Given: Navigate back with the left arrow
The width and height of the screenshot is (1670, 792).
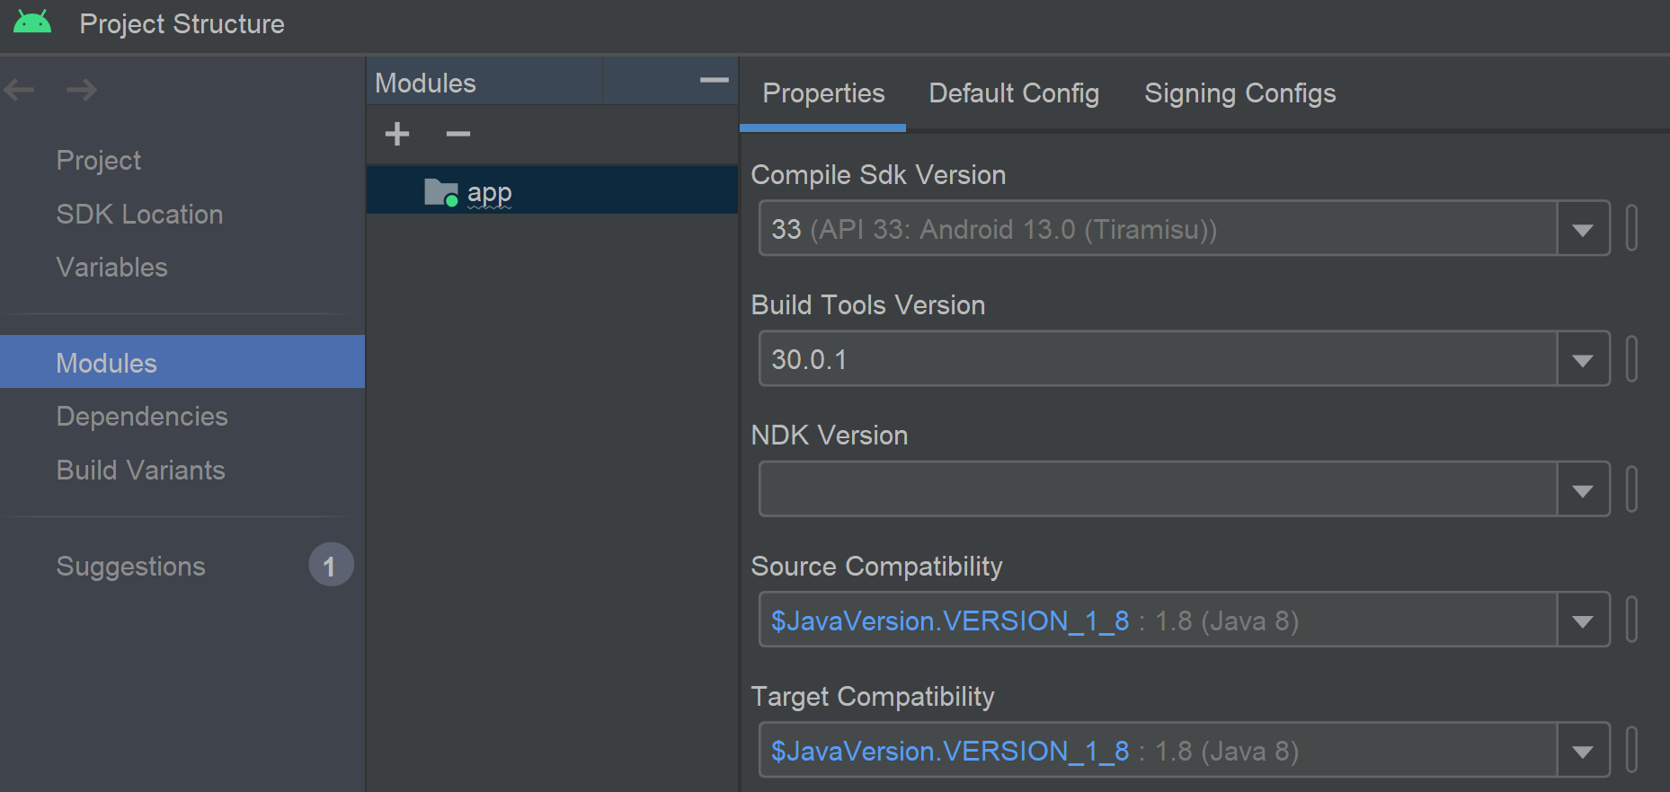Looking at the screenshot, I should coord(19,89).
